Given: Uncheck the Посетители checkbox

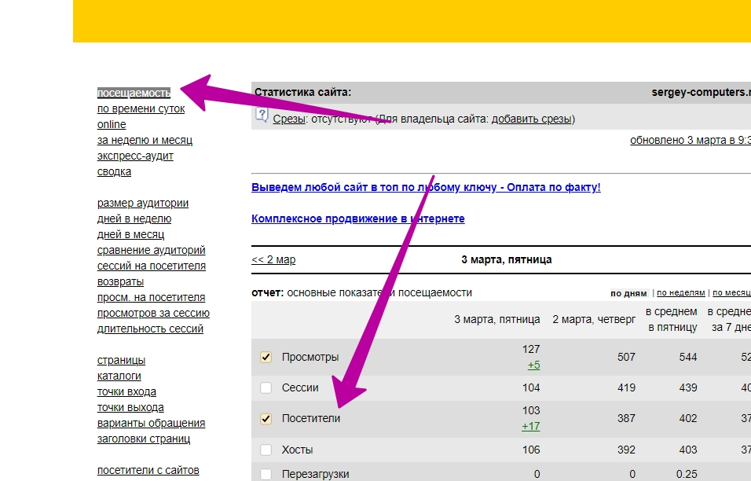Looking at the screenshot, I should pyautogui.click(x=266, y=418).
